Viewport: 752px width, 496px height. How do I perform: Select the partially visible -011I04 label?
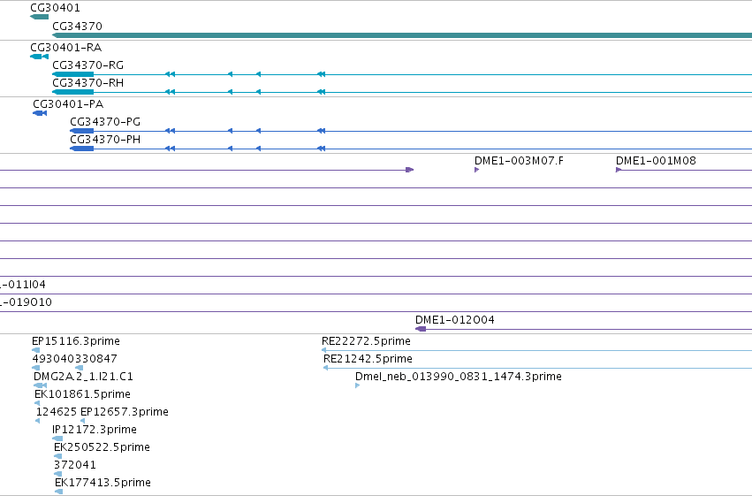point(23,285)
